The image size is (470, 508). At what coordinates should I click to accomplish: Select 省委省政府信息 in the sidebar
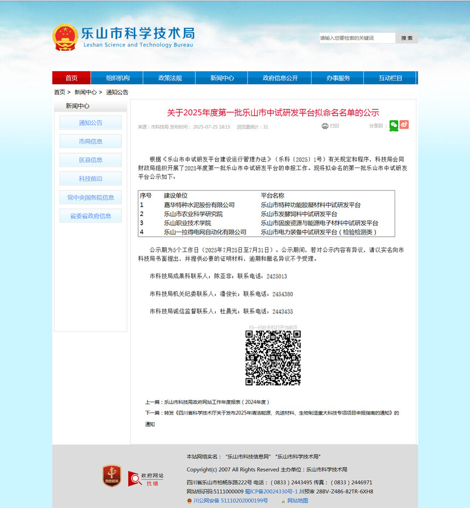pos(91,216)
